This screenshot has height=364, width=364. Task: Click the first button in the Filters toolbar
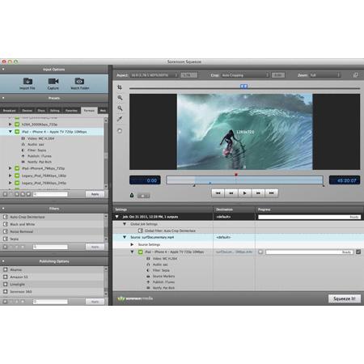click(x=5, y=247)
